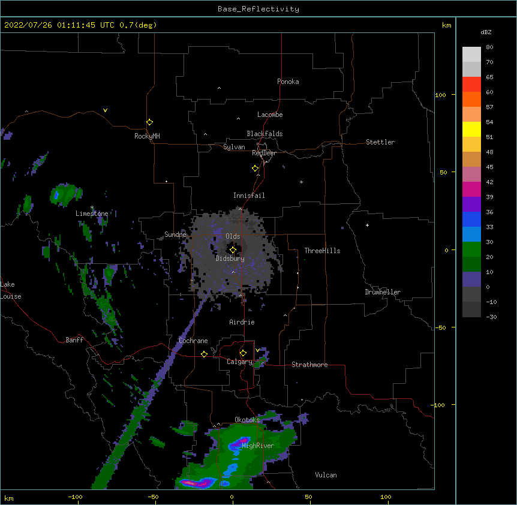Click the Stettler town label
This screenshot has width=517, height=505.
click(x=380, y=142)
